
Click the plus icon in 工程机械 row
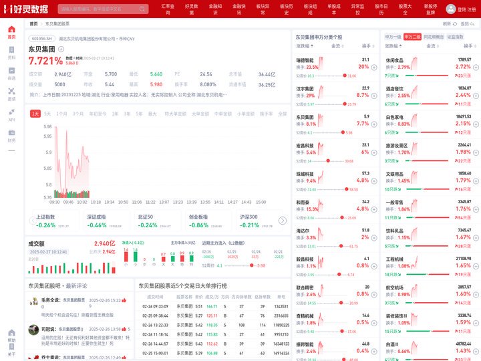pyautogui.click(x=476, y=267)
